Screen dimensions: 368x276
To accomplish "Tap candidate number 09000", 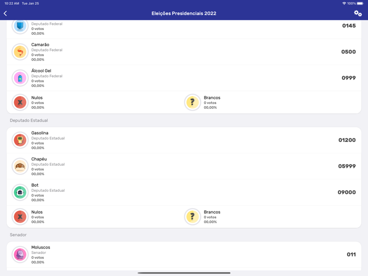I will 346,192.
